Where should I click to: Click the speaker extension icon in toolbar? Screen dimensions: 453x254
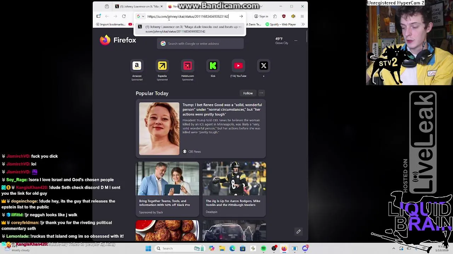click(x=293, y=16)
